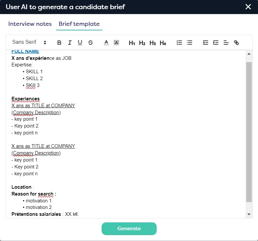Apply Heading 1 style
Screen dimensions: 258x241
click(132, 43)
